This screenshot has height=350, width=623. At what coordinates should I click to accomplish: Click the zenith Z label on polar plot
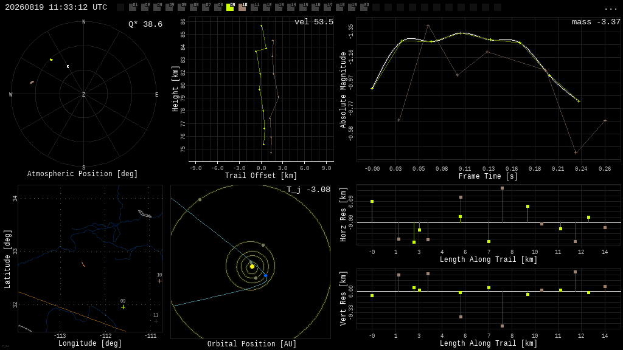83,94
